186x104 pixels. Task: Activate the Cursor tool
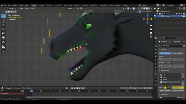[3, 20]
